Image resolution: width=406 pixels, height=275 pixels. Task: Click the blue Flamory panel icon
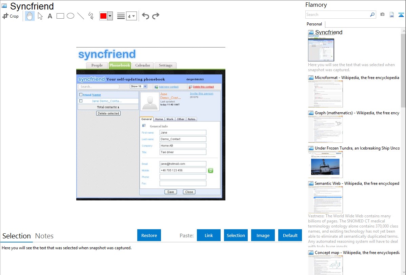(x=401, y=15)
